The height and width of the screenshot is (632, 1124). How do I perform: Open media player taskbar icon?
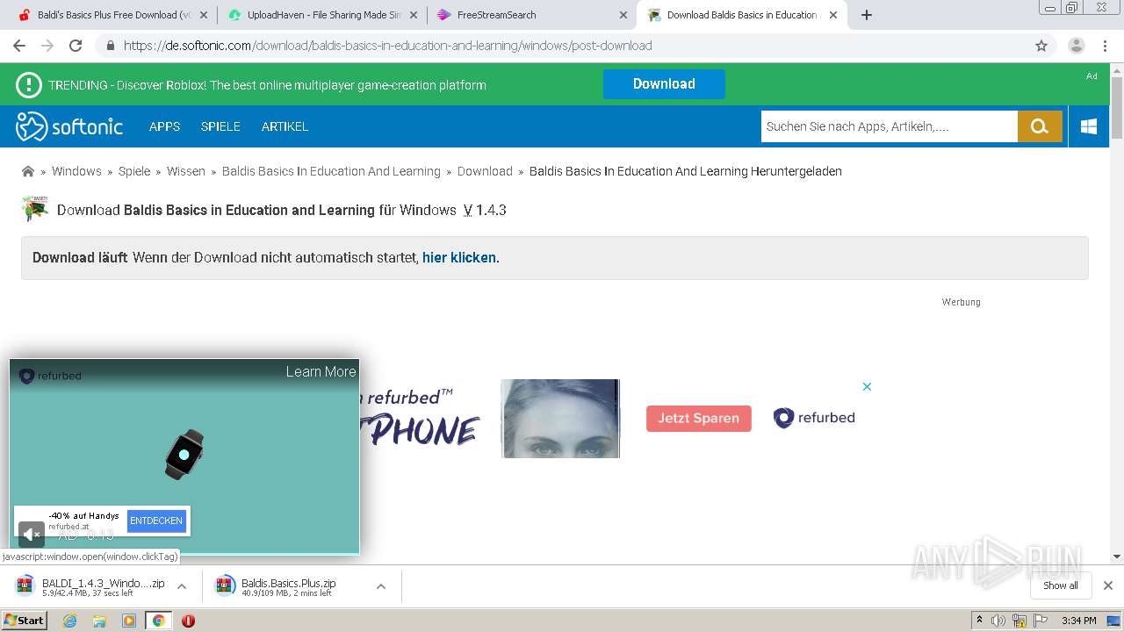(x=129, y=621)
